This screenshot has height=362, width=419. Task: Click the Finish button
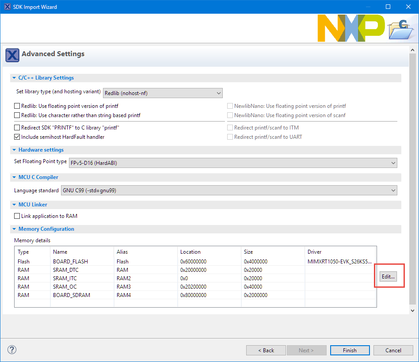coord(350,350)
